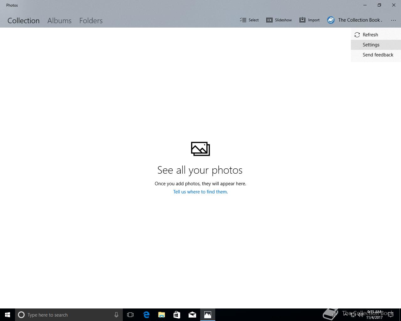Click the Select toolbar button

tap(249, 20)
